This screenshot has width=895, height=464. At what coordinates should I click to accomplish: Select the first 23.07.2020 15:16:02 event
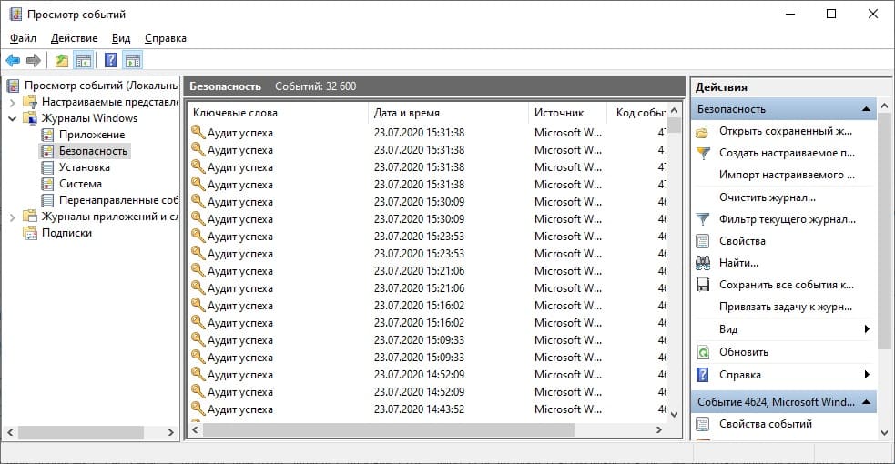tap(428, 306)
